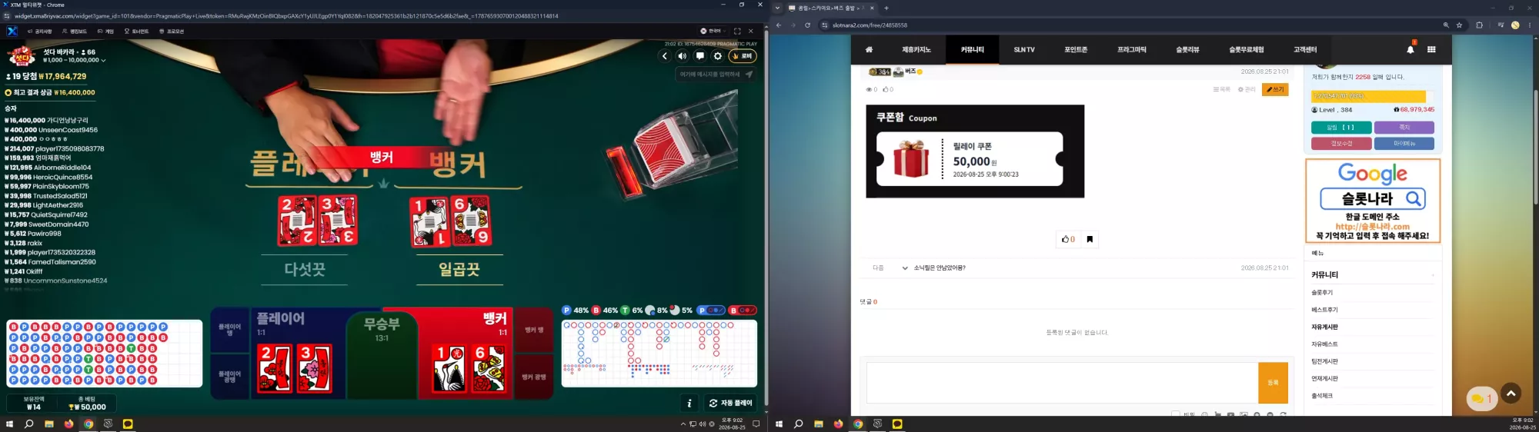
Task: Open the 한국어 language dropdown
Action: point(713,32)
